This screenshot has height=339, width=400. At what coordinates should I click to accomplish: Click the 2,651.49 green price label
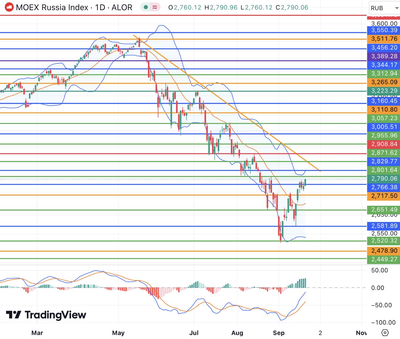(x=383, y=210)
